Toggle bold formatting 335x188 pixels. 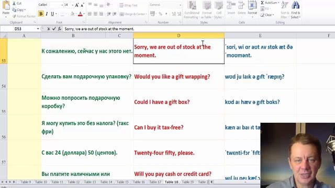coord(41,14)
